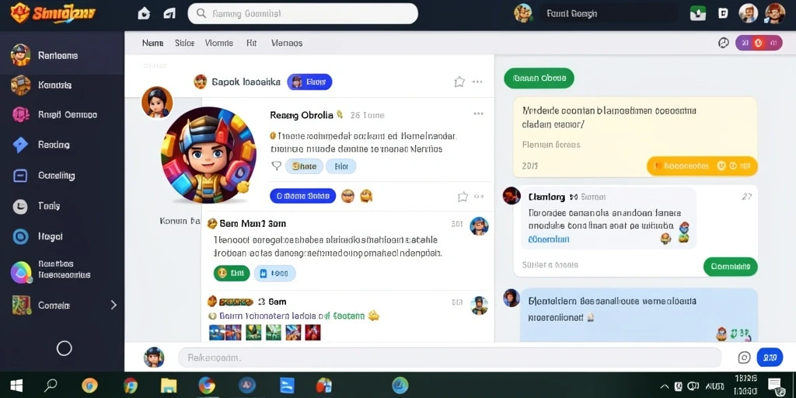Viewport: 796px width, 398px height.
Task: Click the taskbar search magnifier
Action: pos(51,386)
